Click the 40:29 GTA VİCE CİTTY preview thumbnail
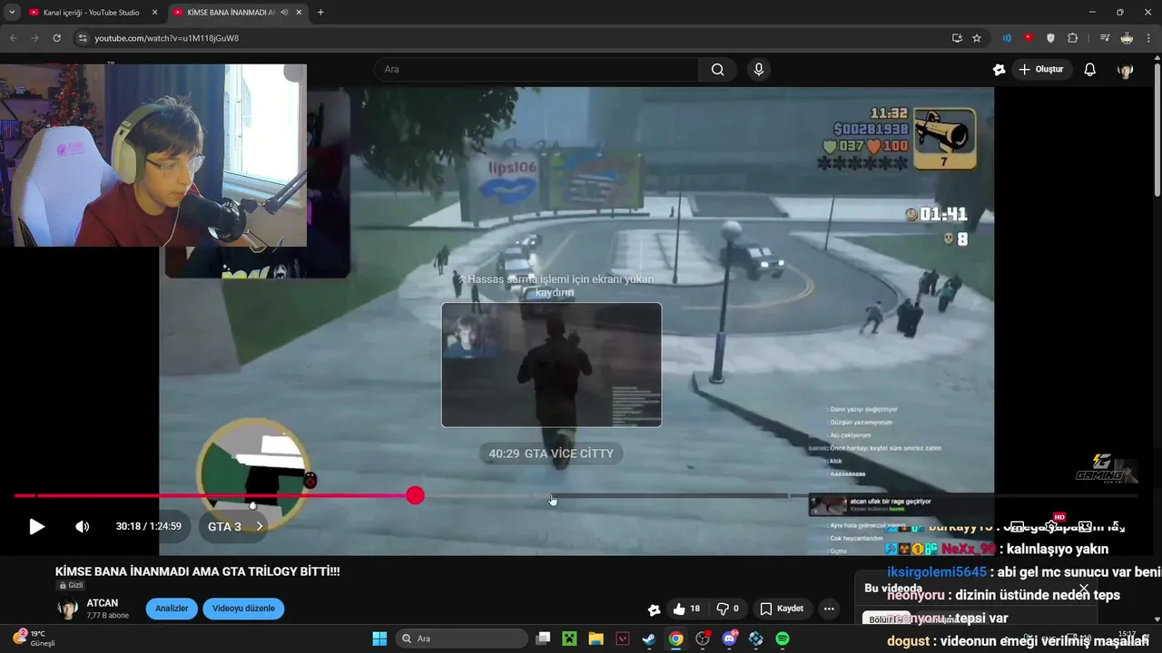This screenshot has width=1162, height=653. (x=551, y=365)
